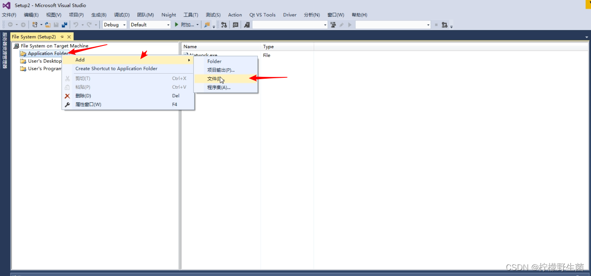Open the Server Explorer side tab
This screenshot has height=276, width=591.
coord(5,50)
